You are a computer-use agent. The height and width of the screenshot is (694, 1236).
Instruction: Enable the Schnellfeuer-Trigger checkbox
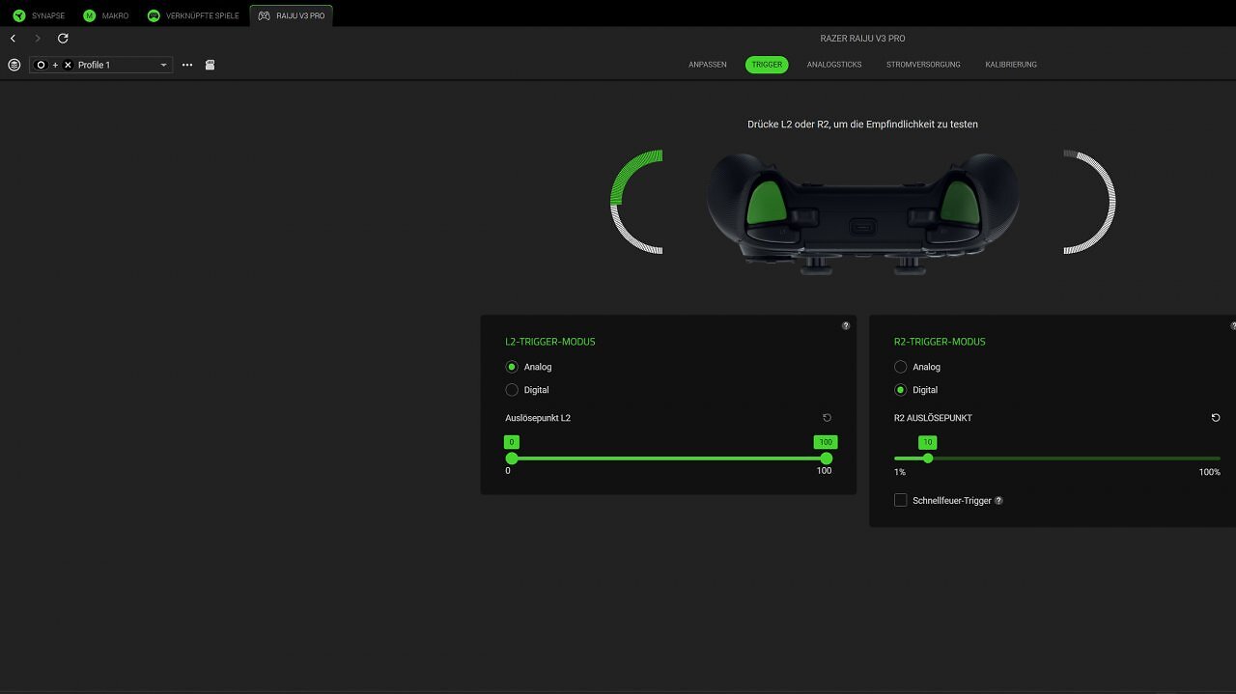901,500
